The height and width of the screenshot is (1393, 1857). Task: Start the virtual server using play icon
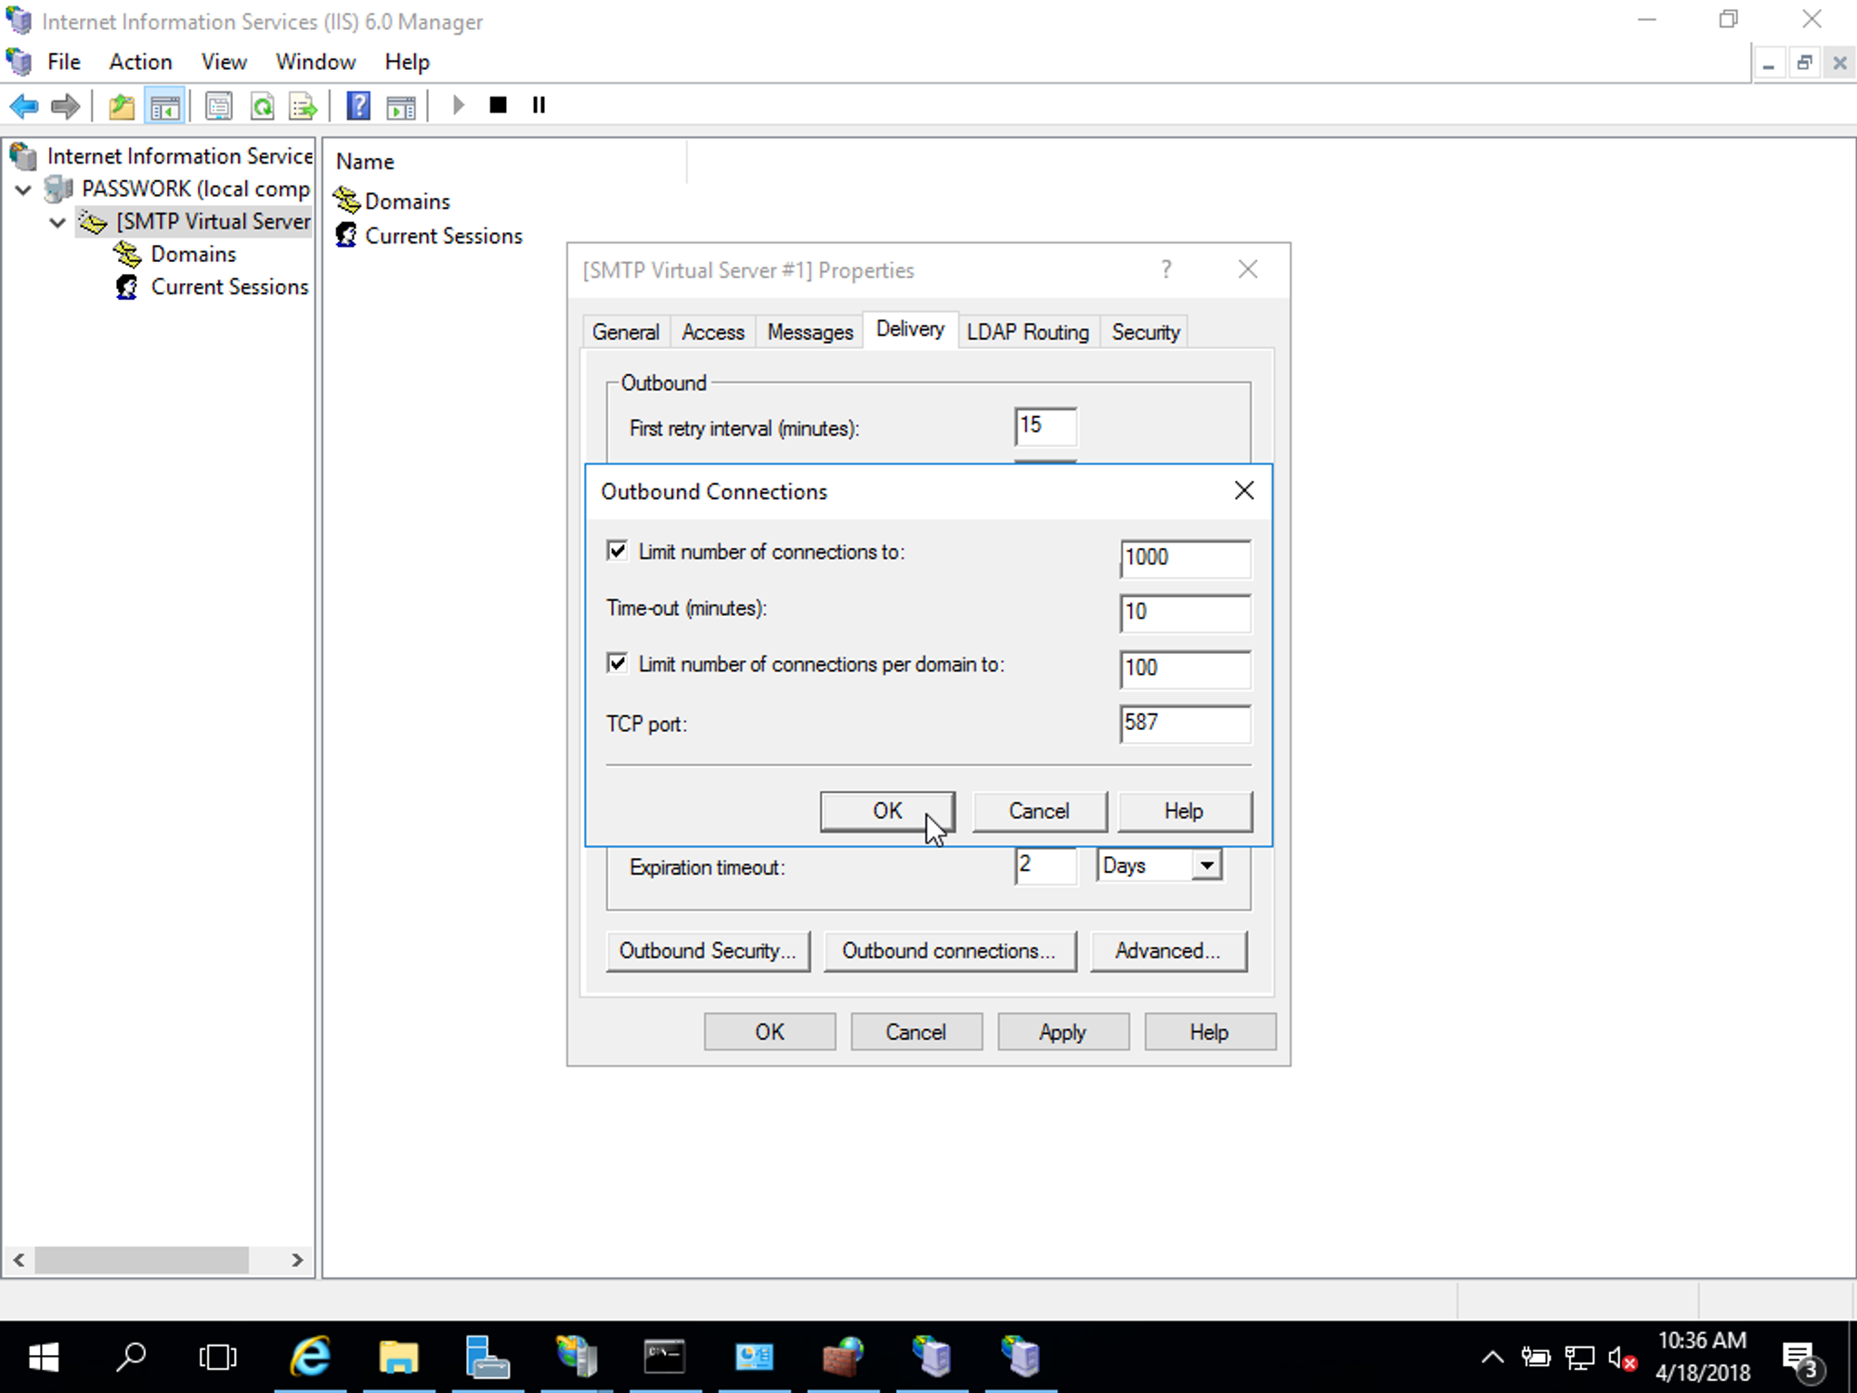[x=457, y=105]
